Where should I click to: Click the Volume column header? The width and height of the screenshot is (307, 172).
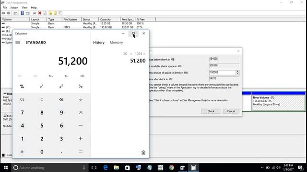[15, 19]
